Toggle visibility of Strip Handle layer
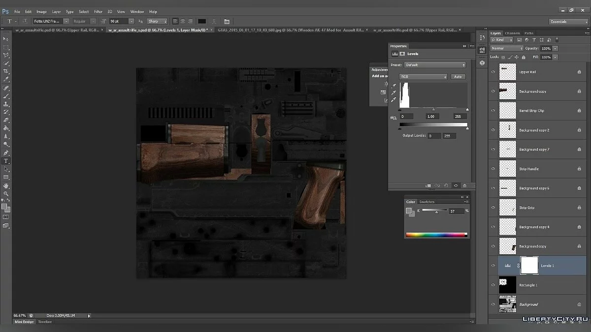The width and height of the screenshot is (591, 332). [x=493, y=169]
